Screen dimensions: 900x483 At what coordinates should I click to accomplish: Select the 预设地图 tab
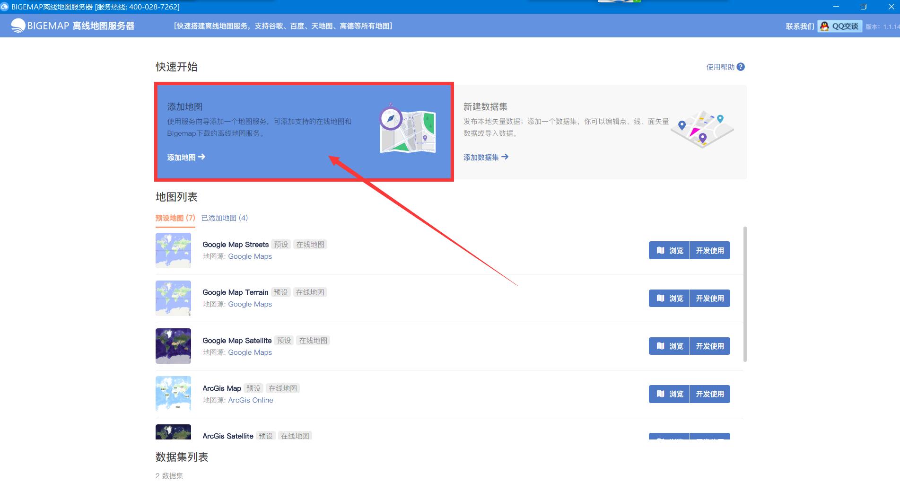[x=175, y=218]
